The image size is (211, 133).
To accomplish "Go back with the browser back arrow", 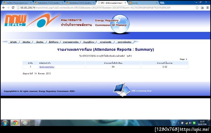I will 4,8.
